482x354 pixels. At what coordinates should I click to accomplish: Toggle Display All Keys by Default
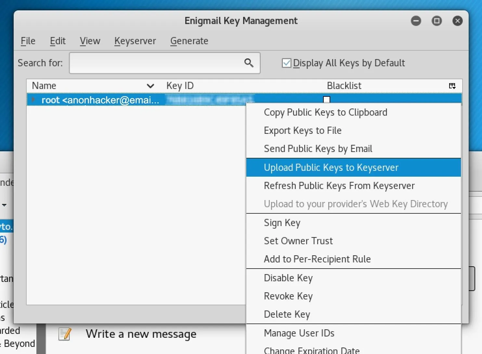pyautogui.click(x=286, y=63)
